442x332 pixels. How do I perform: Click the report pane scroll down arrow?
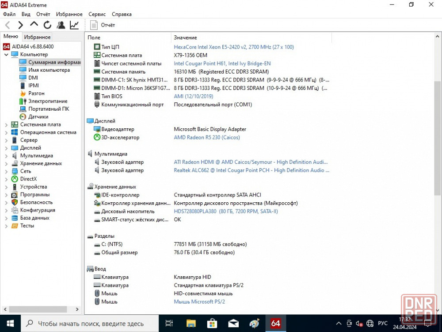pyautogui.click(x=437, y=310)
